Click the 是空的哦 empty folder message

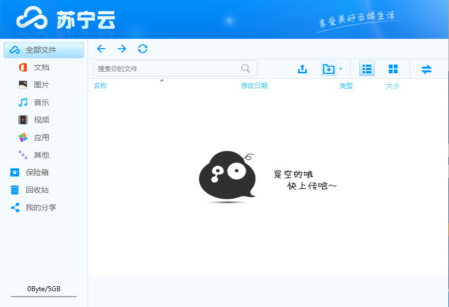point(305,180)
